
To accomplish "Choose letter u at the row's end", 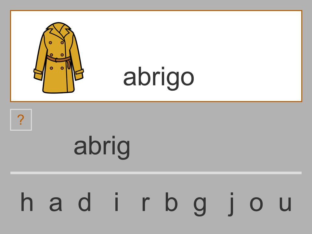I will (285, 204).
